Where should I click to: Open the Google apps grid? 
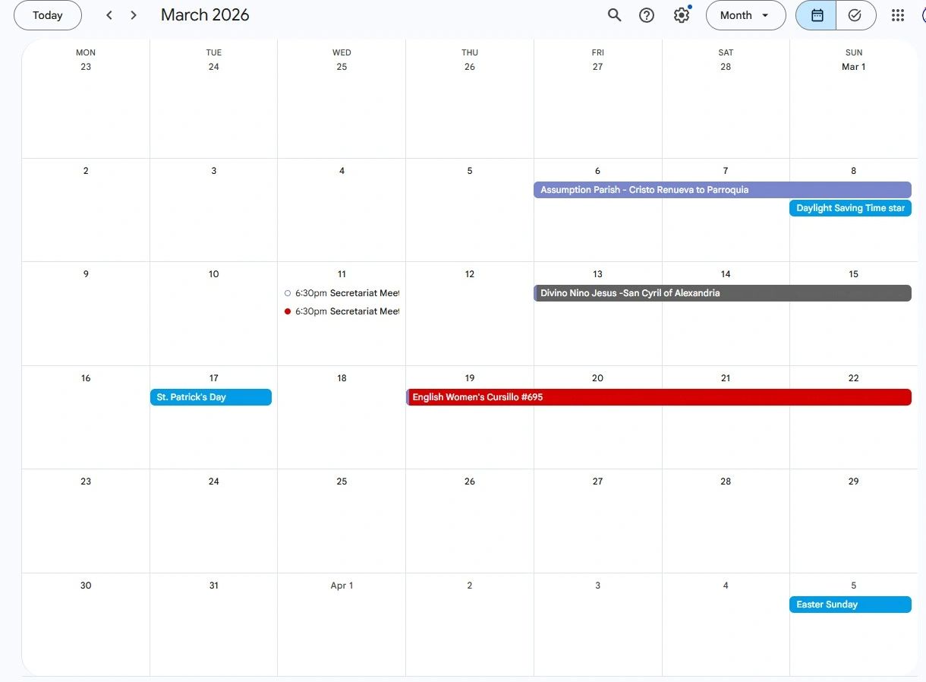tap(898, 15)
